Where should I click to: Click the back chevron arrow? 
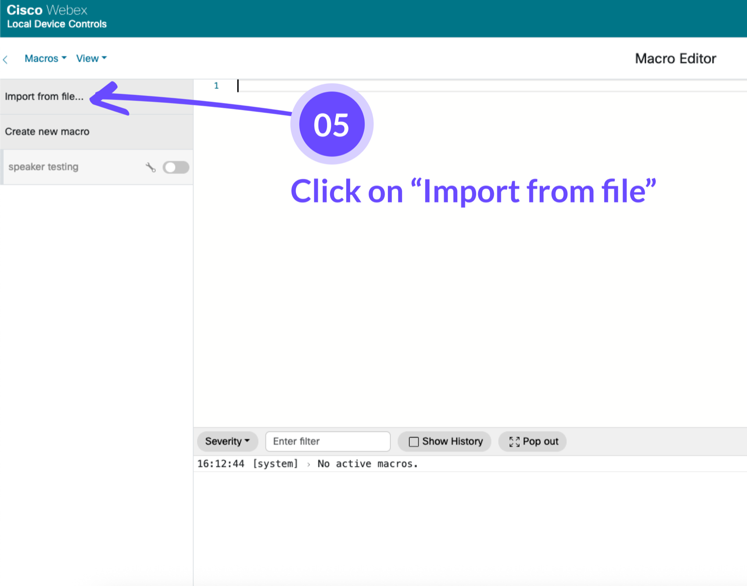tap(5, 59)
